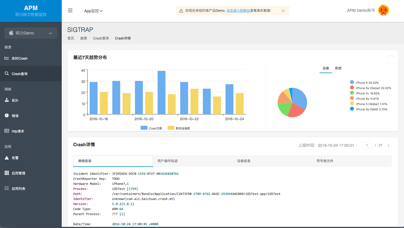Open 告警 in the sidebar
Viewport: 404px width, 228px height.
[x=31, y=158]
